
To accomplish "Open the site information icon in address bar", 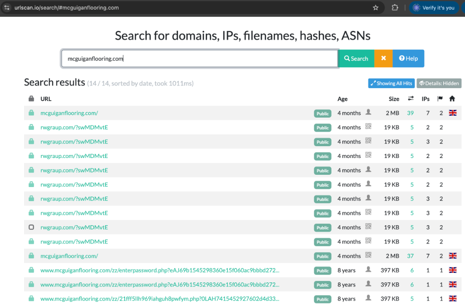I will pyautogui.click(x=7, y=8).
